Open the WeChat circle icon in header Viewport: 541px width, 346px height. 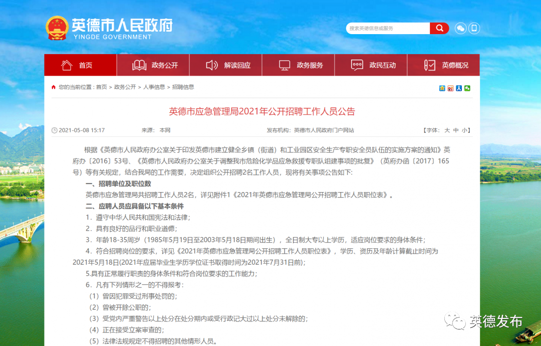[461, 28]
